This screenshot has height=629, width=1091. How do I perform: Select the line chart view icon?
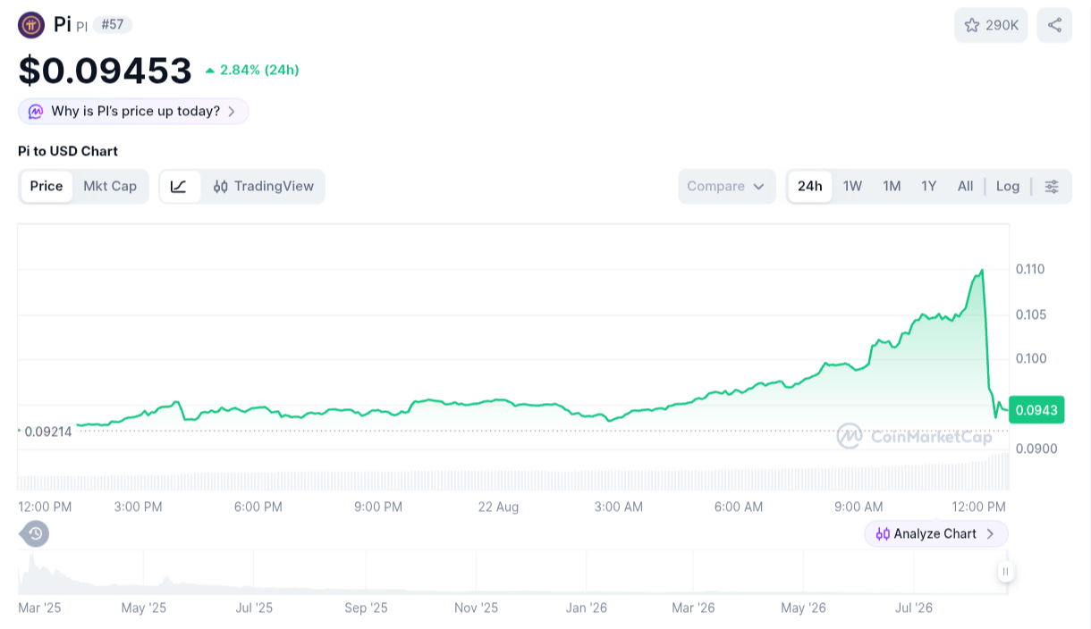[x=180, y=187]
